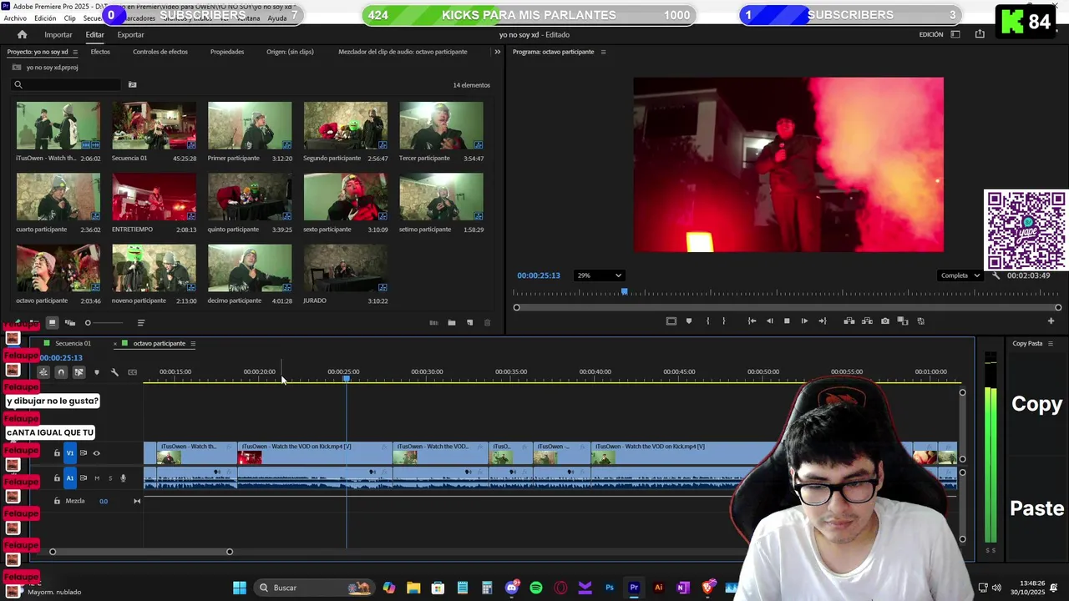Open the search-by-bin filter icon in Project panel
1069x601 pixels.
pyautogui.click(x=132, y=84)
